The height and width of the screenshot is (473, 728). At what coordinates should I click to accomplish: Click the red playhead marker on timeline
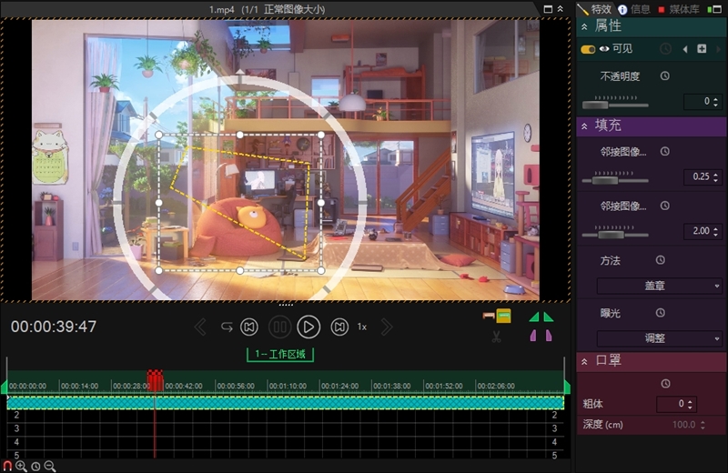point(155,380)
